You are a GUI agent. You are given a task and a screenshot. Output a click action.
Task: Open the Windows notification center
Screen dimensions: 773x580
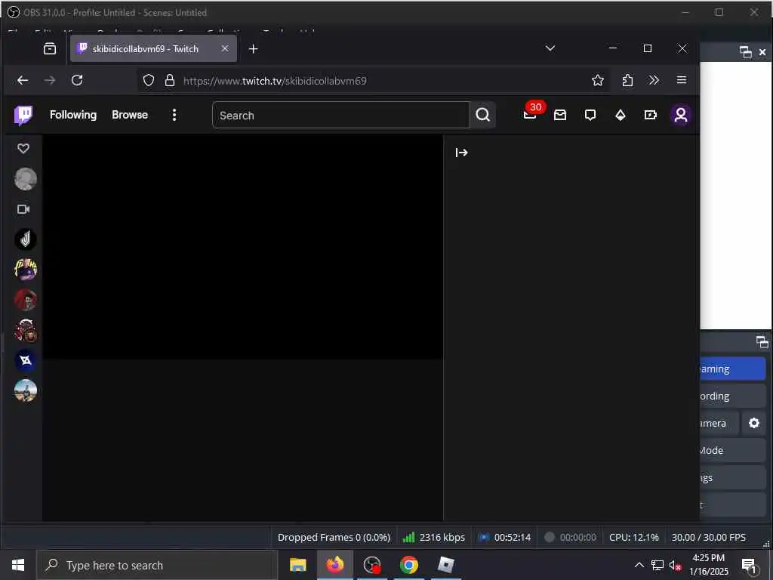[750, 565]
